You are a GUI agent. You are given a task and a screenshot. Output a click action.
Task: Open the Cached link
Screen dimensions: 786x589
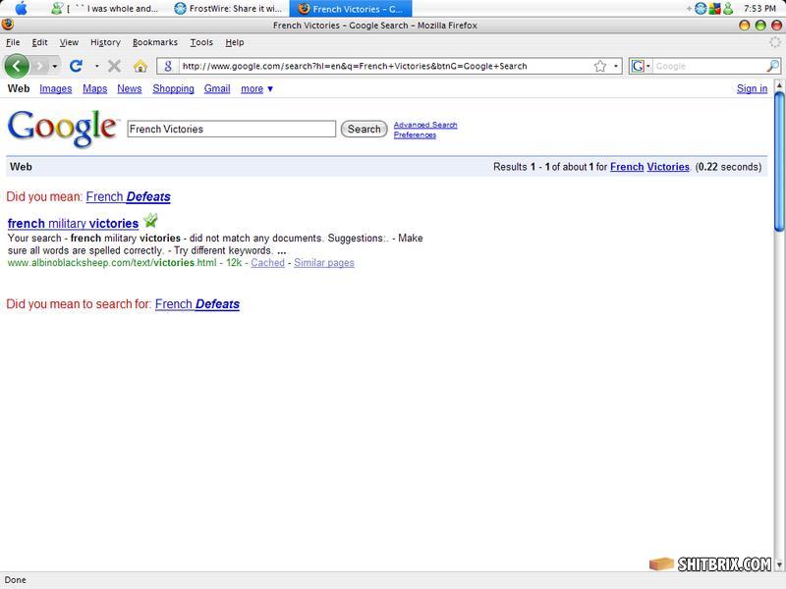click(267, 262)
